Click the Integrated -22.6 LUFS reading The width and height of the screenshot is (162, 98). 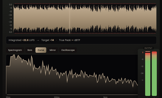tap(22, 40)
